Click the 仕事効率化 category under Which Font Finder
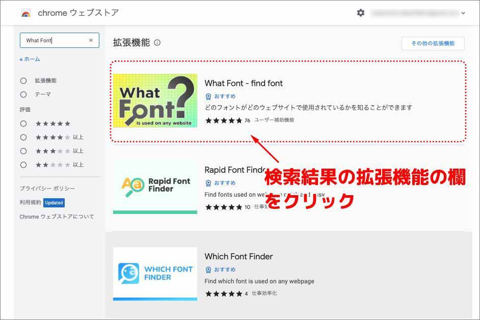The width and height of the screenshot is (480, 320). point(264,294)
